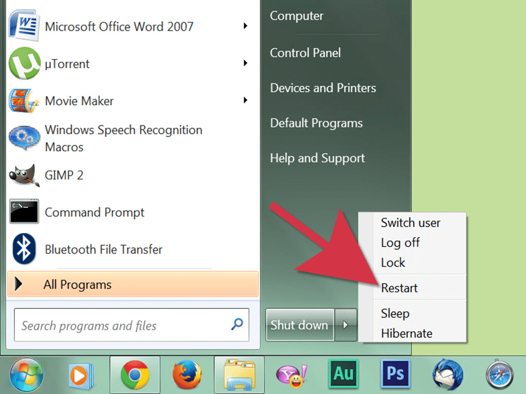Expand the Microsoft Office Word 2007 submenu
The height and width of the screenshot is (394, 526).
[247, 26]
